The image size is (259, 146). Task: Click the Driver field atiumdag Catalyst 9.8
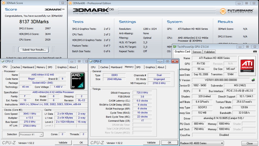pyautogui.click(x=224, y=118)
